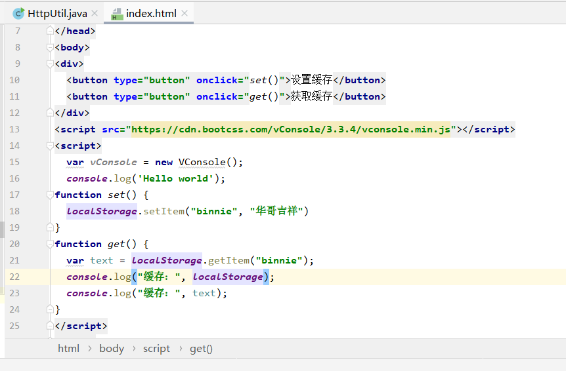Viewport: 566px width, 371px height.
Task: Collapse the <script> fold marker on line 14
Action: (50, 146)
